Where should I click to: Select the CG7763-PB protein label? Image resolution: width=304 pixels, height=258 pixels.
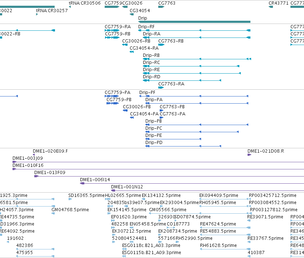pos(172,107)
